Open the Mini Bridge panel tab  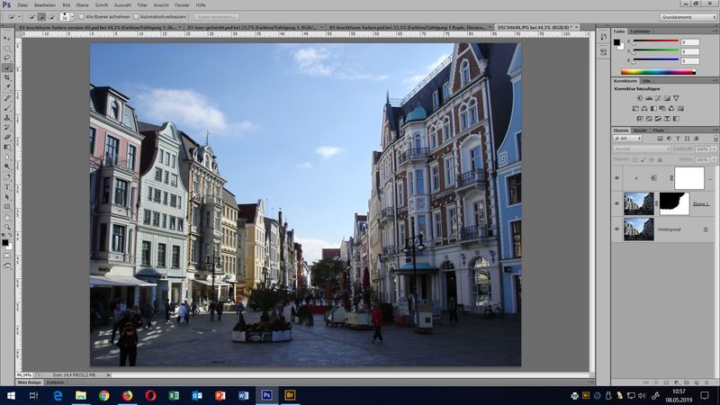tap(31, 382)
